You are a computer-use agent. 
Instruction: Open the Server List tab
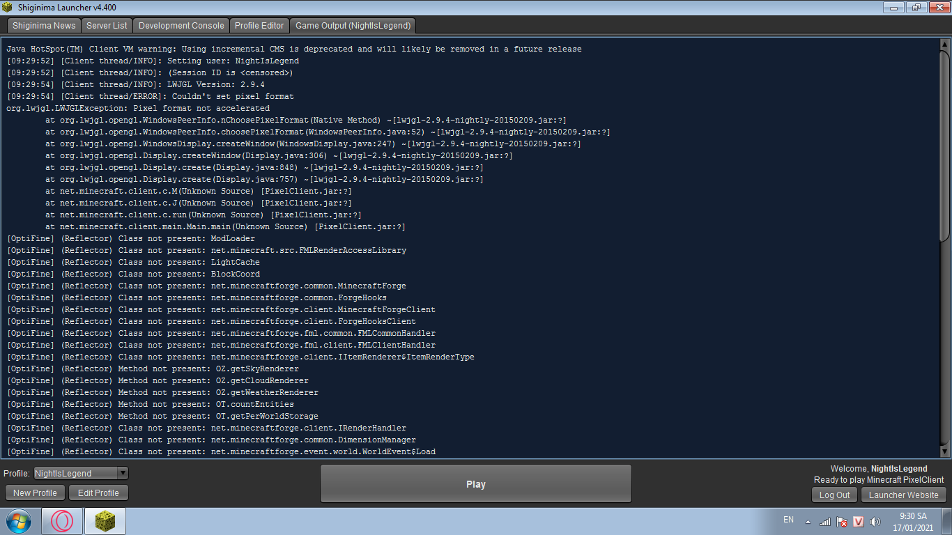[x=107, y=26]
